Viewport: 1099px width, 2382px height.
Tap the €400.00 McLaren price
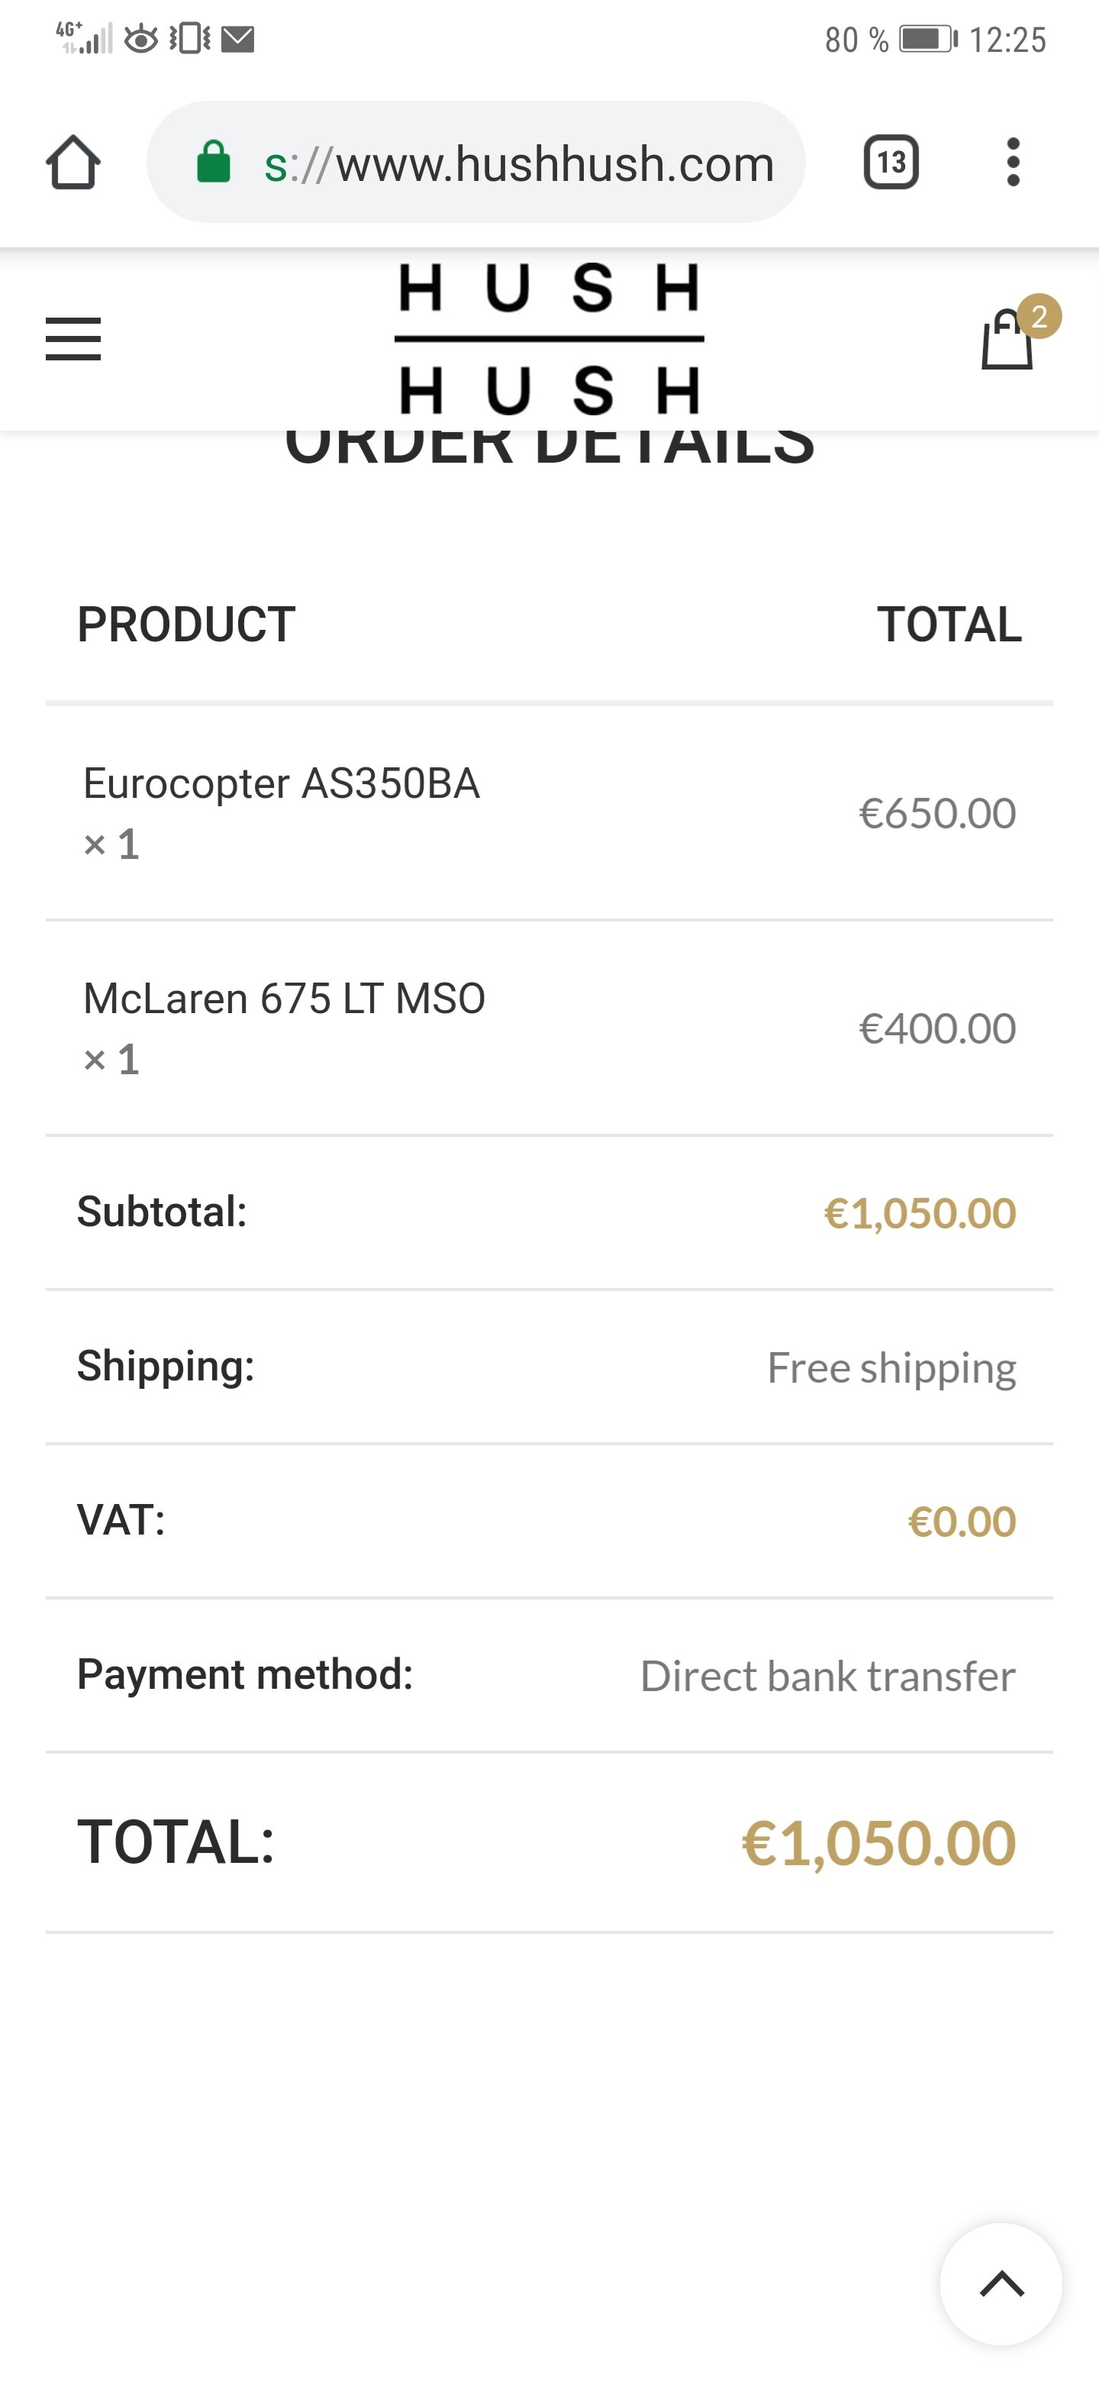click(x=936, y=1028)
